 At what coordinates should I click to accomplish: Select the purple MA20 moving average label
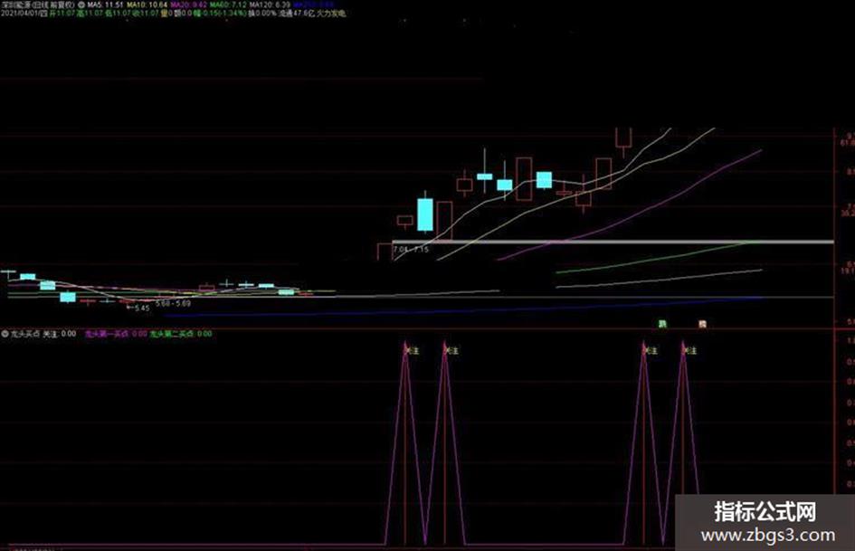[189, 5]
